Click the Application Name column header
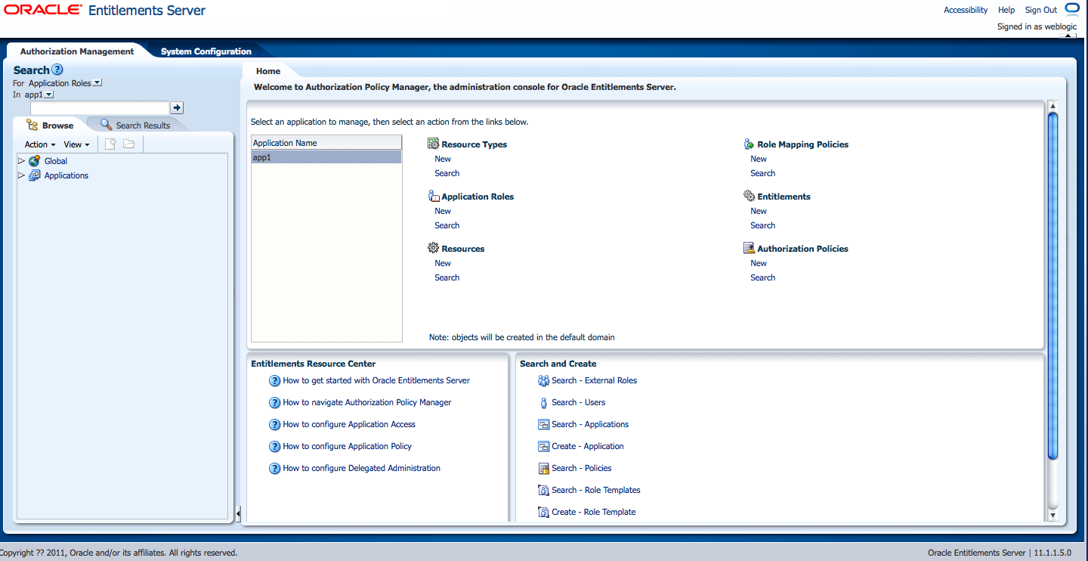The width and height of the screenshot is (1088, 561). pos(326,143)
